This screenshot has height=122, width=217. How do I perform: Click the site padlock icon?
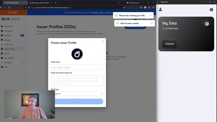point(29,7)
